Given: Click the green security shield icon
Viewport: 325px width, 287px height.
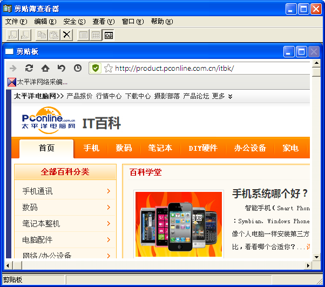Looking at the screenshot, I should tap(96, 68).
